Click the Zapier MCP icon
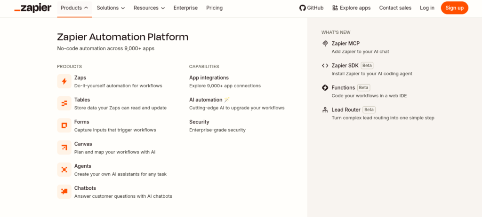Viewport: 482px width, 217px height. tap(325, 44)
